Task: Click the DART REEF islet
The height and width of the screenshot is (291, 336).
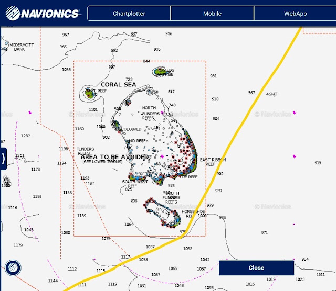Action: coord(90,93)
